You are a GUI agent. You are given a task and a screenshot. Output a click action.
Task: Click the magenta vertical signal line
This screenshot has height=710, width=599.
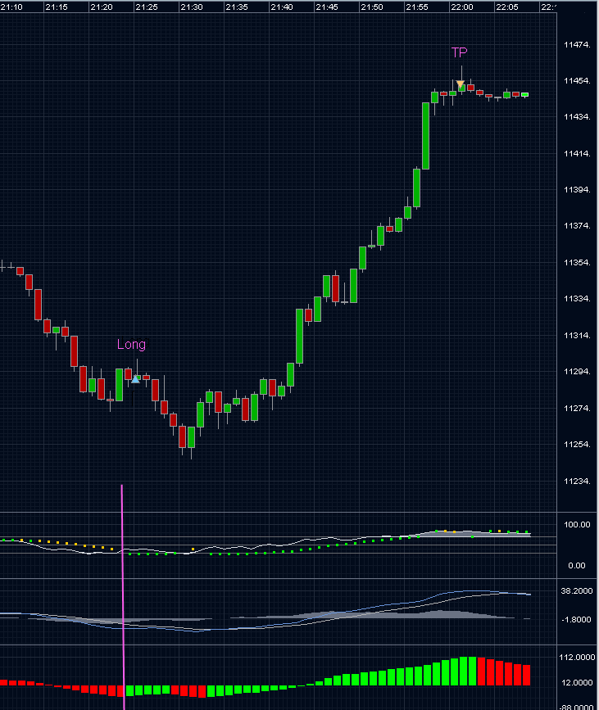click(x=122, y=597)
